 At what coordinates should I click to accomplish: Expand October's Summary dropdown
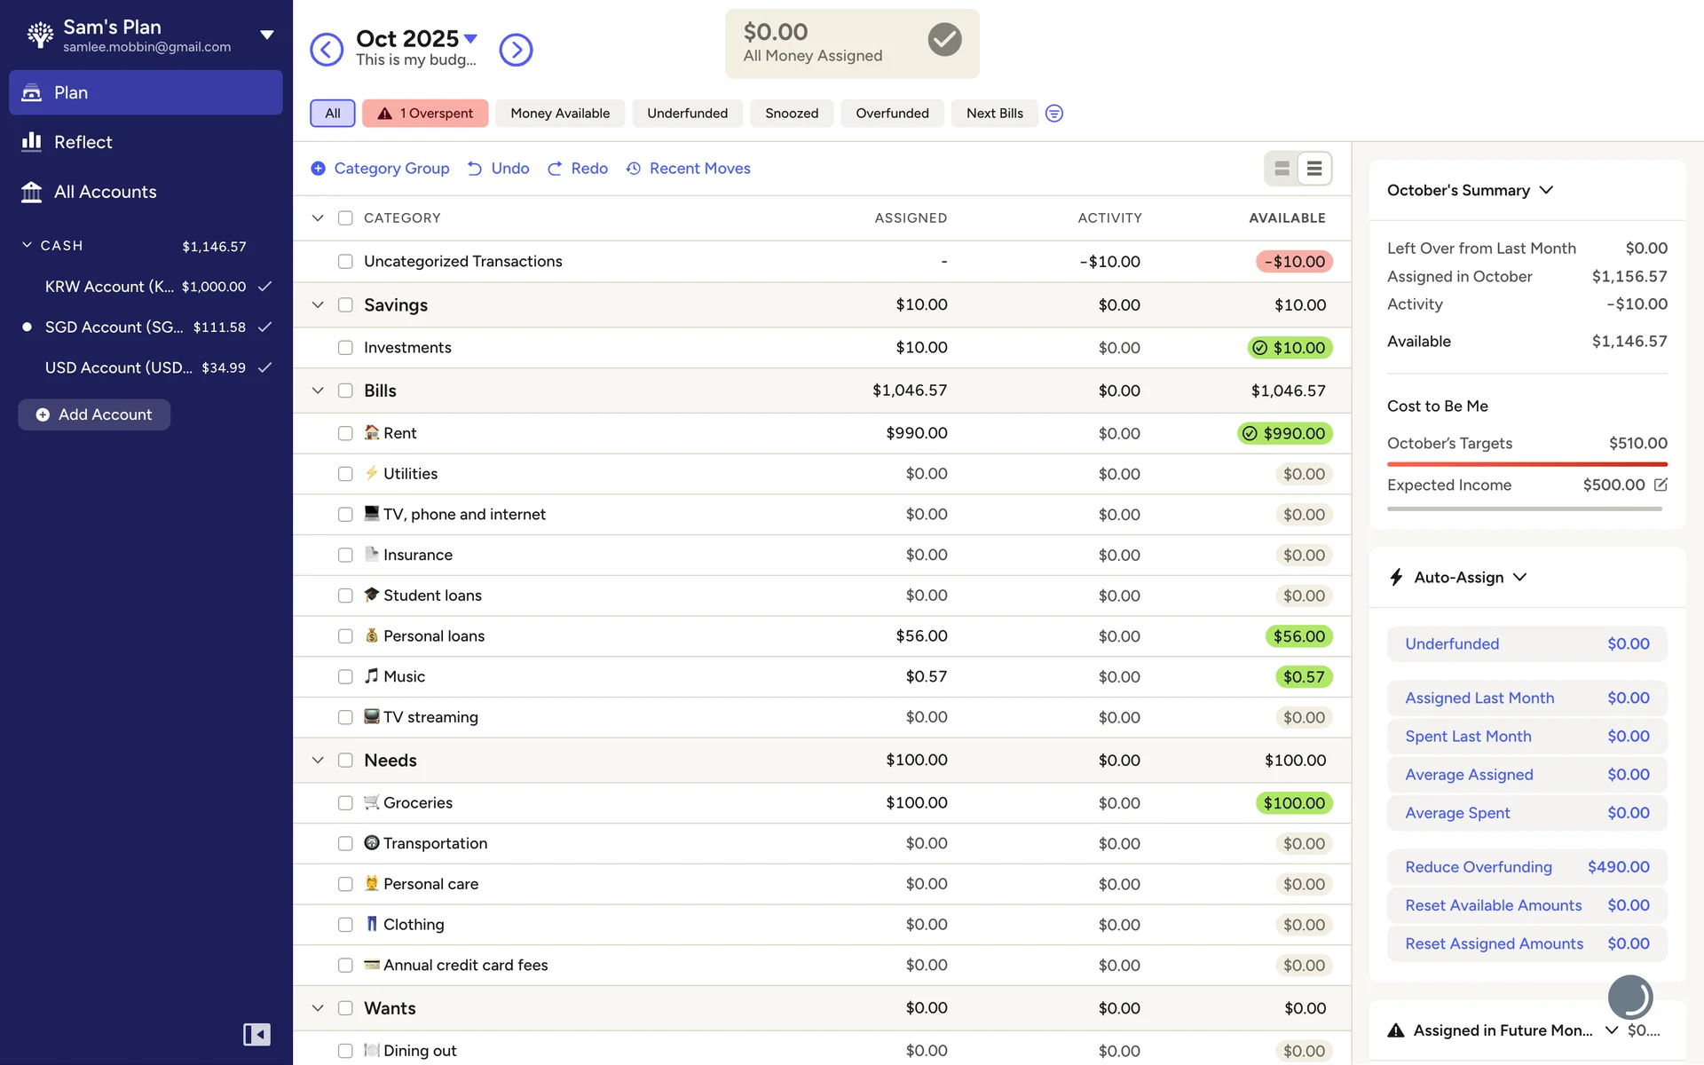(1546, 190)
